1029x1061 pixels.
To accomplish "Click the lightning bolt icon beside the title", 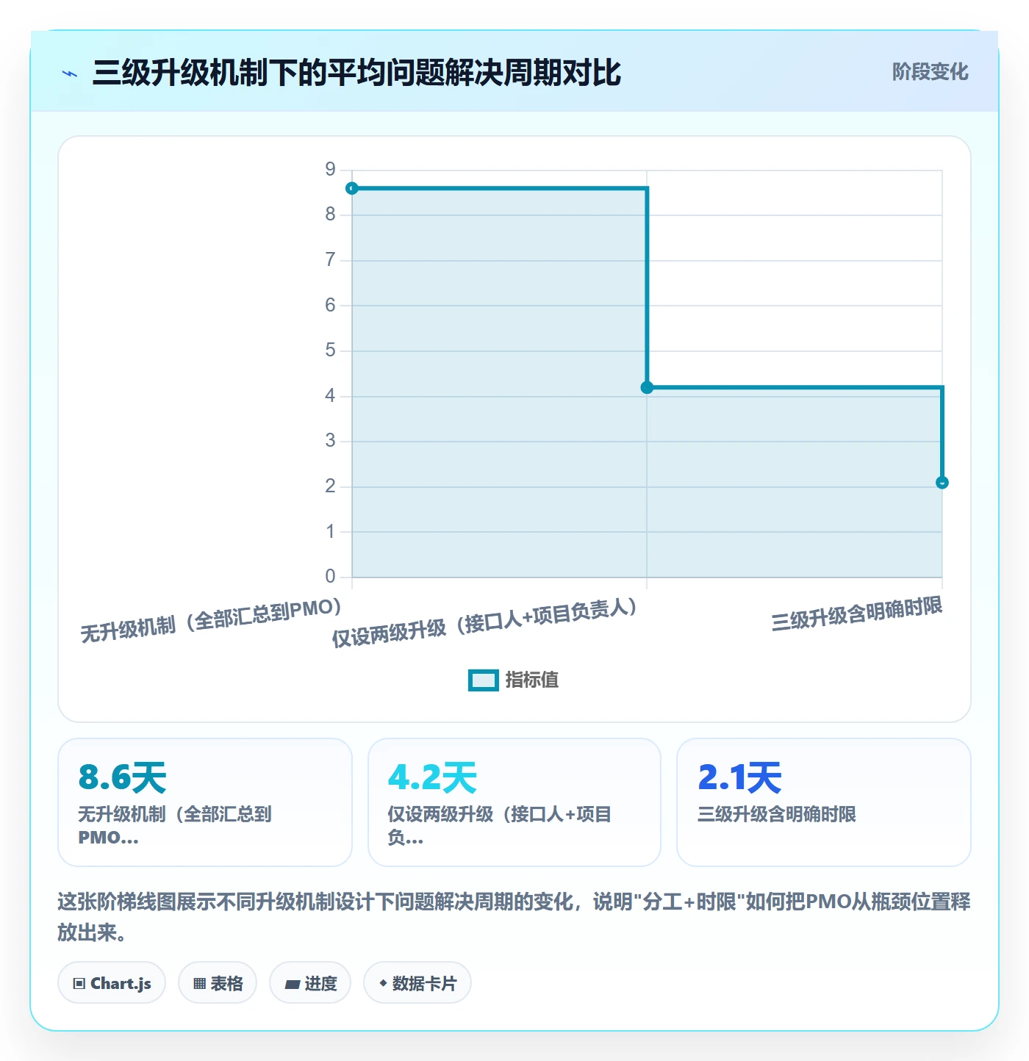I will click(70, 73).
